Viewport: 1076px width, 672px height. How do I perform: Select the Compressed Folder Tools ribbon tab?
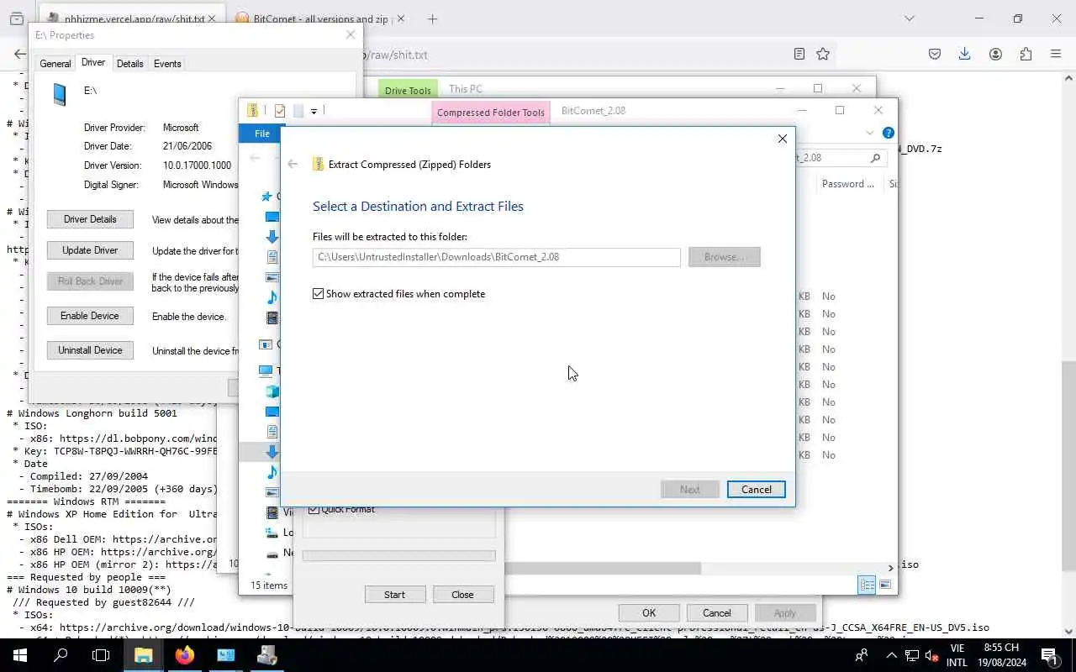pyautogui.click(x=491, y=113)
